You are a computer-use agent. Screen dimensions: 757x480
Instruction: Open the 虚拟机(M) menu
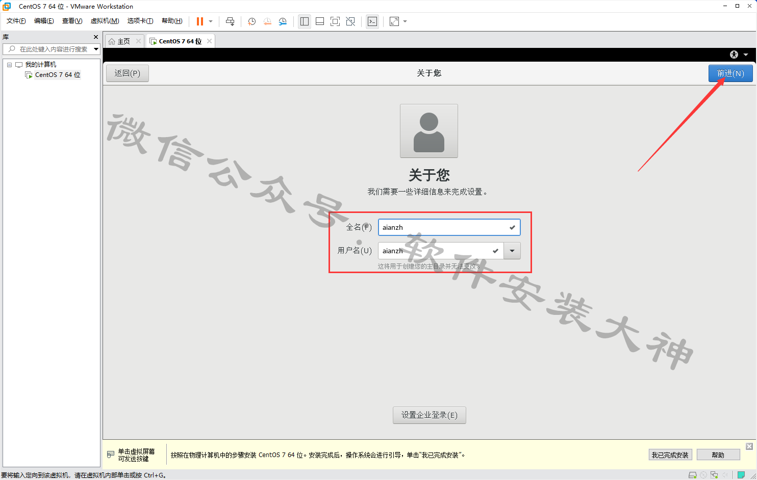(x=105, y=21)
